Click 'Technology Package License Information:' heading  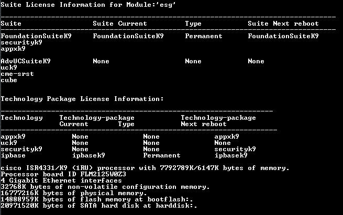(82, 99)
